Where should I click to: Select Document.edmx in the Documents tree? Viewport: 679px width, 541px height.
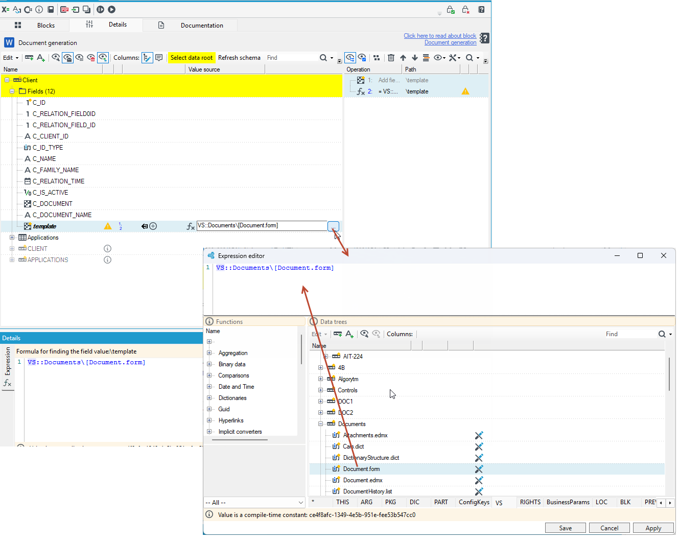[x=362, y=480]
